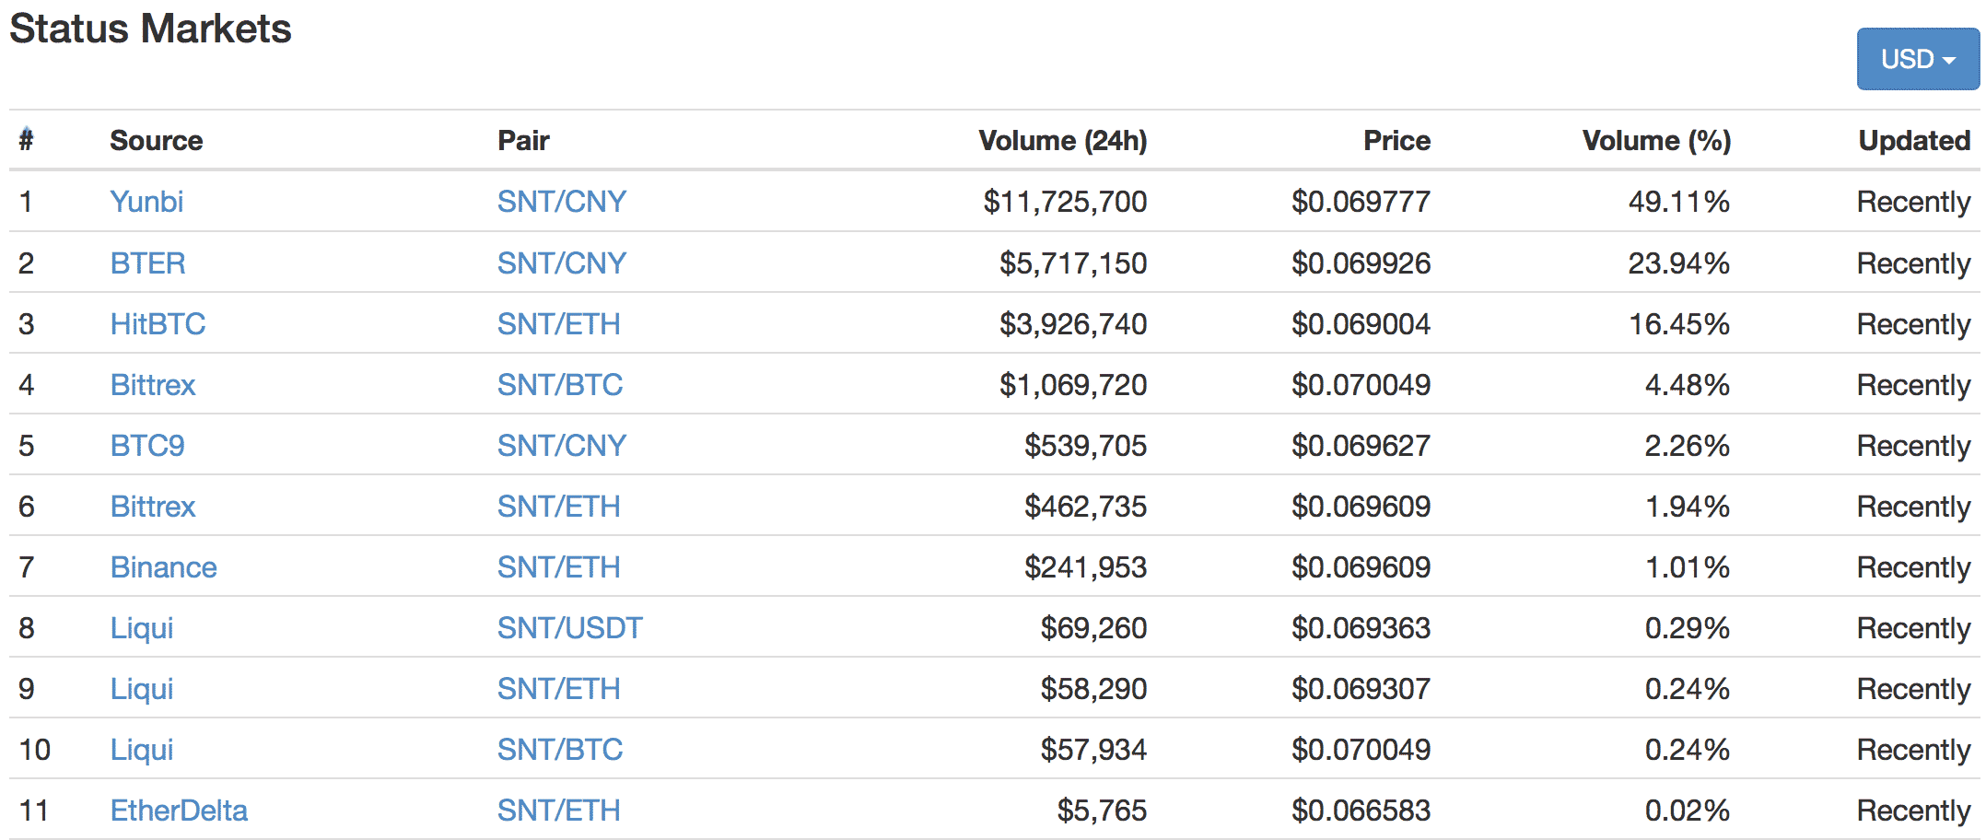Open Liqui link in row 8

pyautogui.click(x=142, y=627)
